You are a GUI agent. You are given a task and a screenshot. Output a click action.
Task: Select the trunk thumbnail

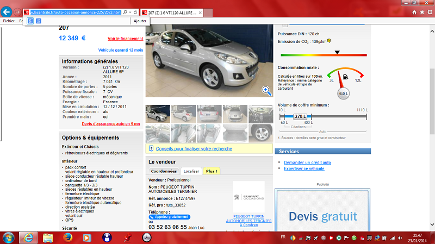(235, 133)
